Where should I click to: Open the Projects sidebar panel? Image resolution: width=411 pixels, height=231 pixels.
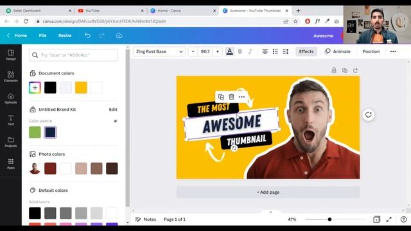tap(11, 142)
